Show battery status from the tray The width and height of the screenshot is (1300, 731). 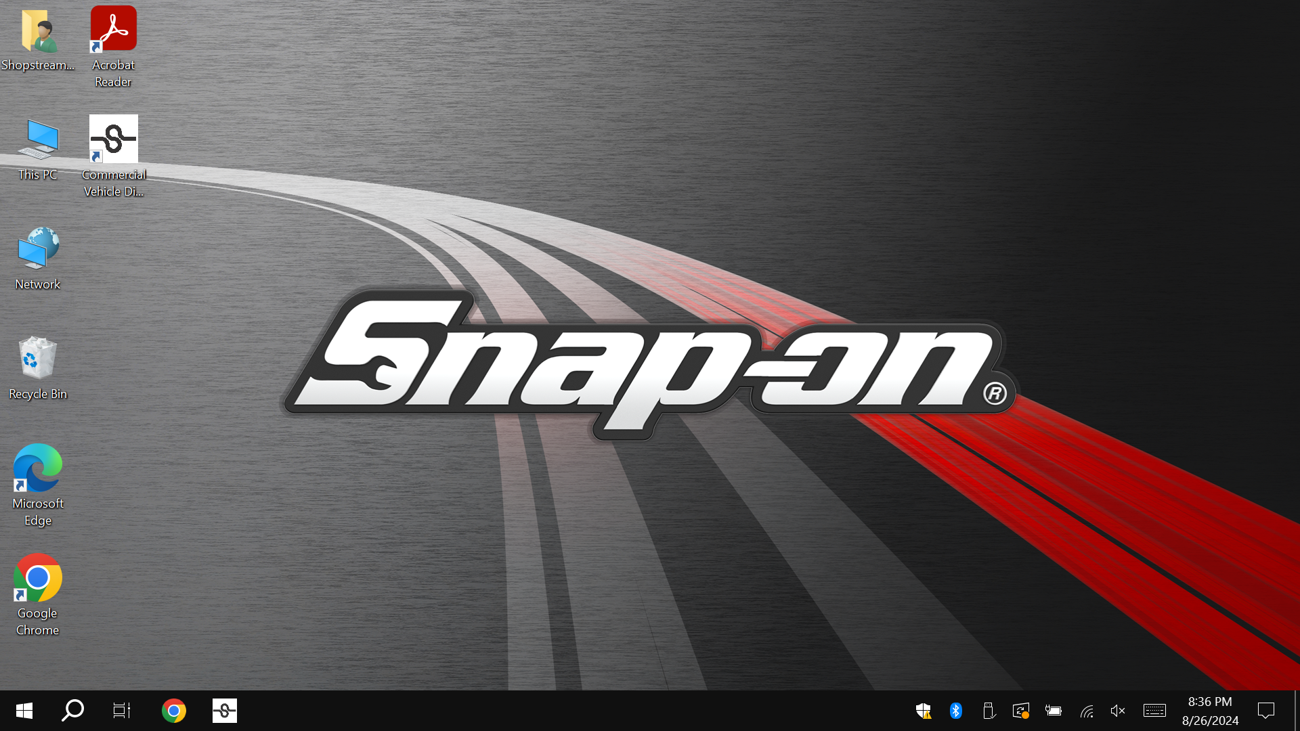coord(1054,711)
